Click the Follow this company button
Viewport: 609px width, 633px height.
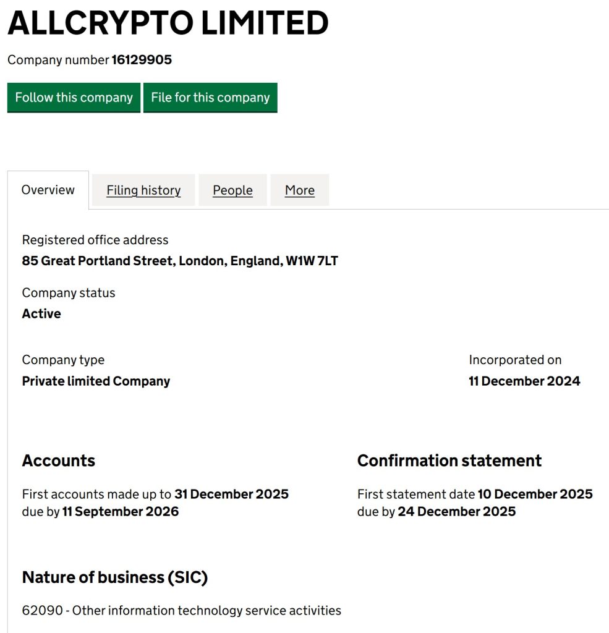point(74,98)
